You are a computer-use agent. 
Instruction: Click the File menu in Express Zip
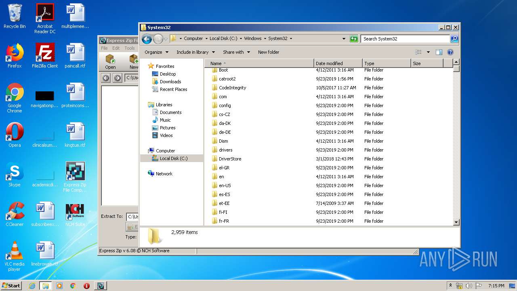pos(104,48)
